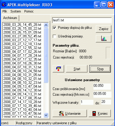Screen dimensions: 115x126
Task: Click the Stop button
Action: [100, 69]
